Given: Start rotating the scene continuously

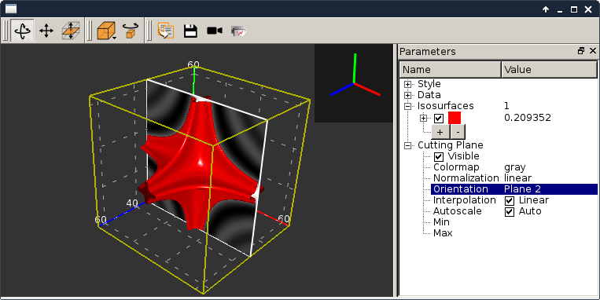Looking at the screenshot, I should click(131, 31).
